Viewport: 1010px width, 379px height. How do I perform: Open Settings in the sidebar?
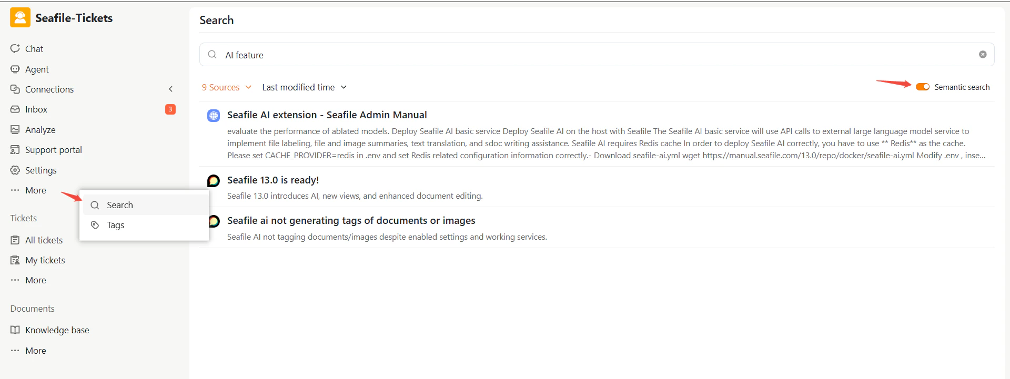(41, 170)
